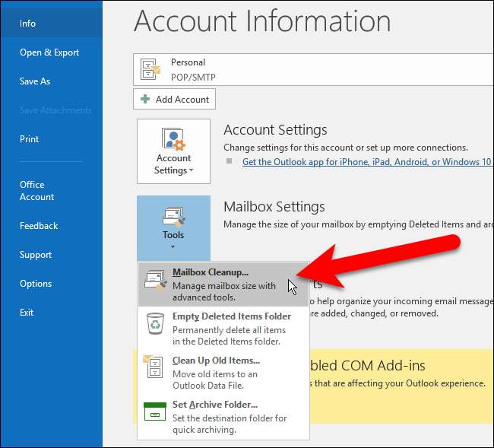Click the Tools mailbox icon
This screenshot has height=448, width=494.
click(x=173, y=217)
